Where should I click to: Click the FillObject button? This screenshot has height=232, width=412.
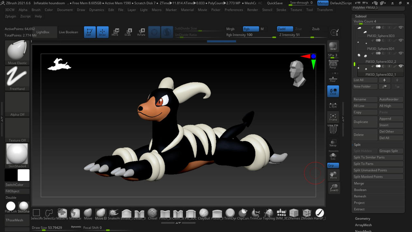click(17, 191)
